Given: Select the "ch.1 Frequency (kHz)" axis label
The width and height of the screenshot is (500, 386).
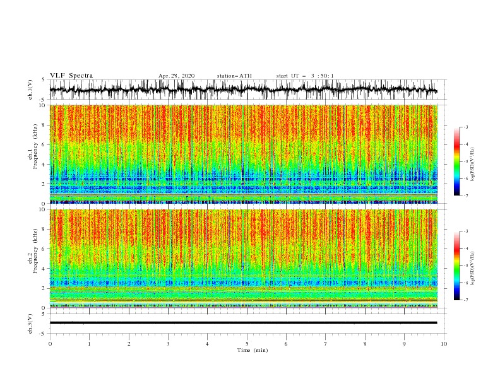Looking at the screenshot, I should pos(33,146).
